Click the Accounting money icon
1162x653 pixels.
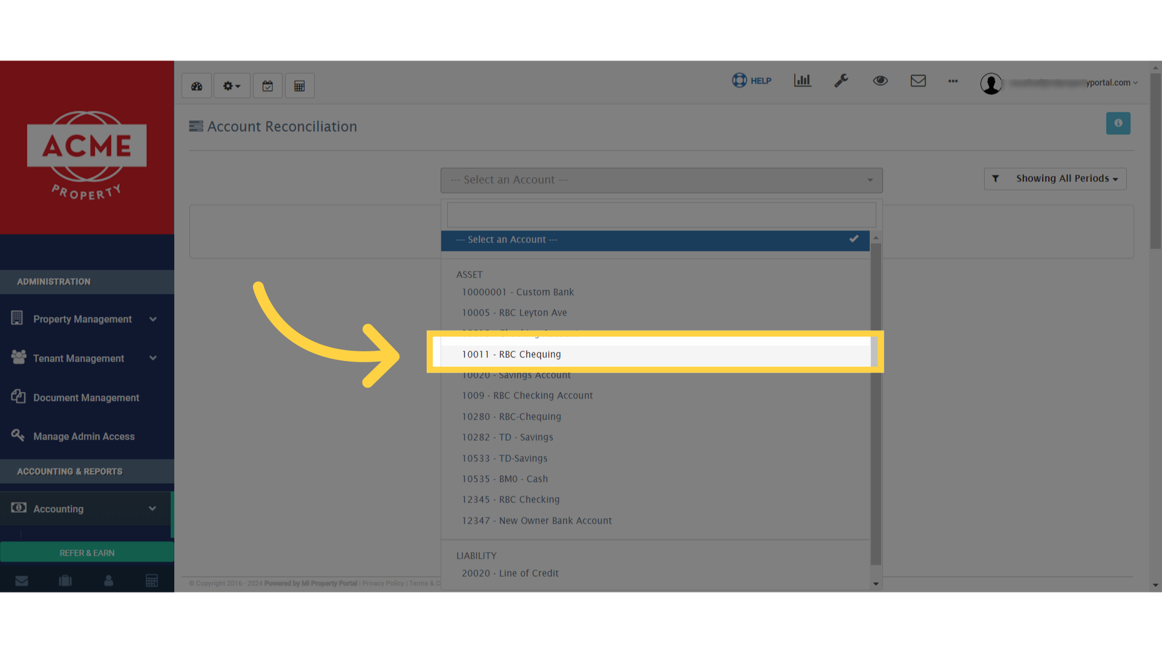pos(19,507)
